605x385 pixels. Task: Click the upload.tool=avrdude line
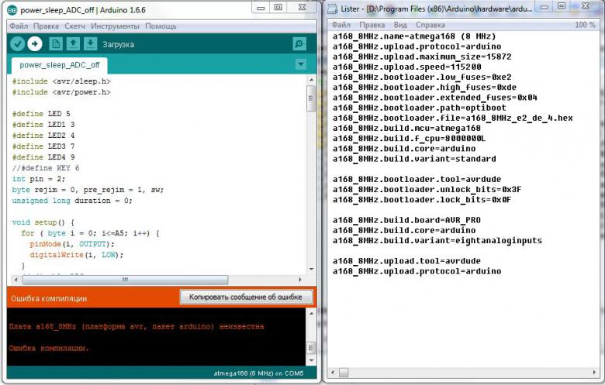coord(406,261)
